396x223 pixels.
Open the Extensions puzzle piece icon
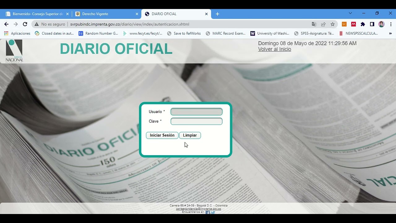(363, 24)
